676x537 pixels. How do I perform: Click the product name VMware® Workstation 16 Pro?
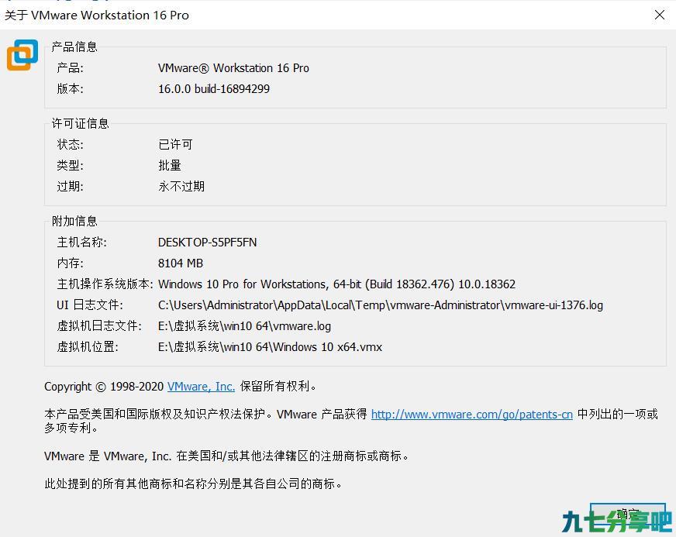click(x=233, y=68)
